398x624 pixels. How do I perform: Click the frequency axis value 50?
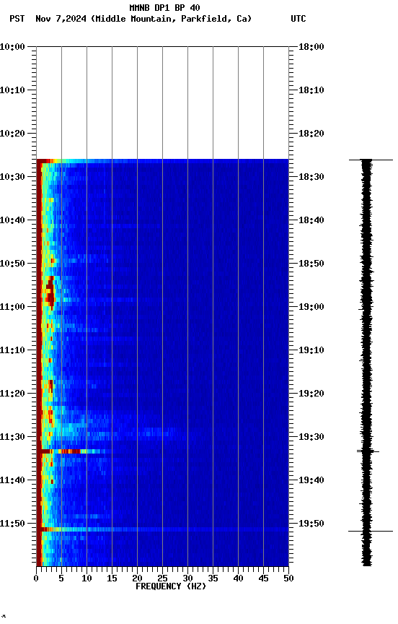click(x=288, y=578)
